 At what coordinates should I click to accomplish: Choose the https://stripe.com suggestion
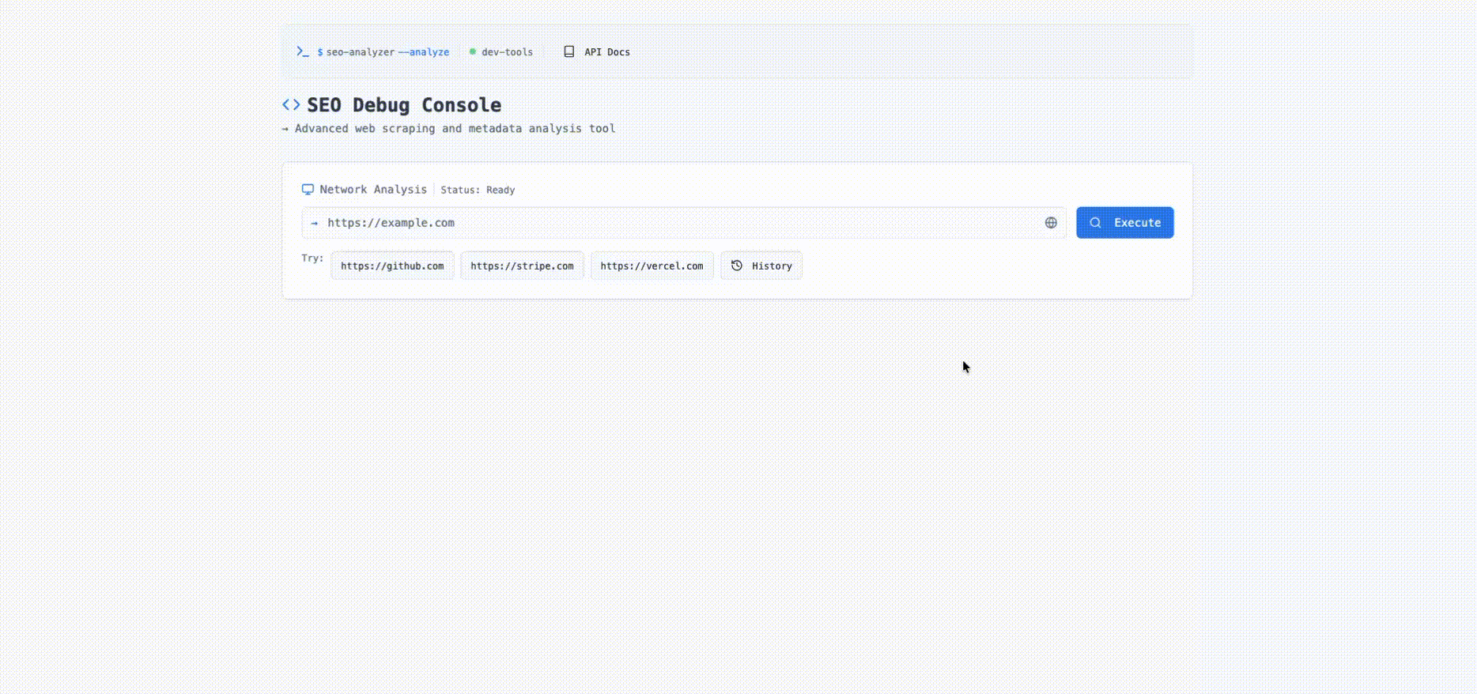(x=522, y=266)
